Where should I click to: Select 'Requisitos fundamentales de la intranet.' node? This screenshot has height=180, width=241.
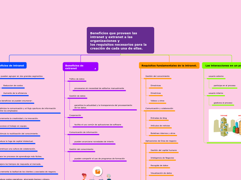(169, 65)
